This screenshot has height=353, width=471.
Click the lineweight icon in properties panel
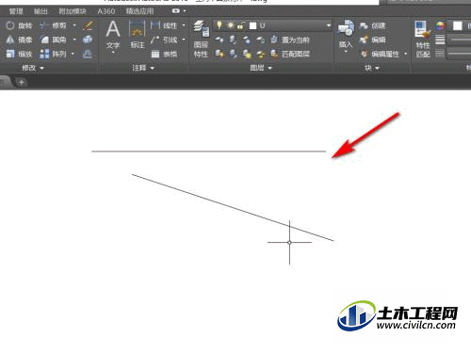click(440, 40)
